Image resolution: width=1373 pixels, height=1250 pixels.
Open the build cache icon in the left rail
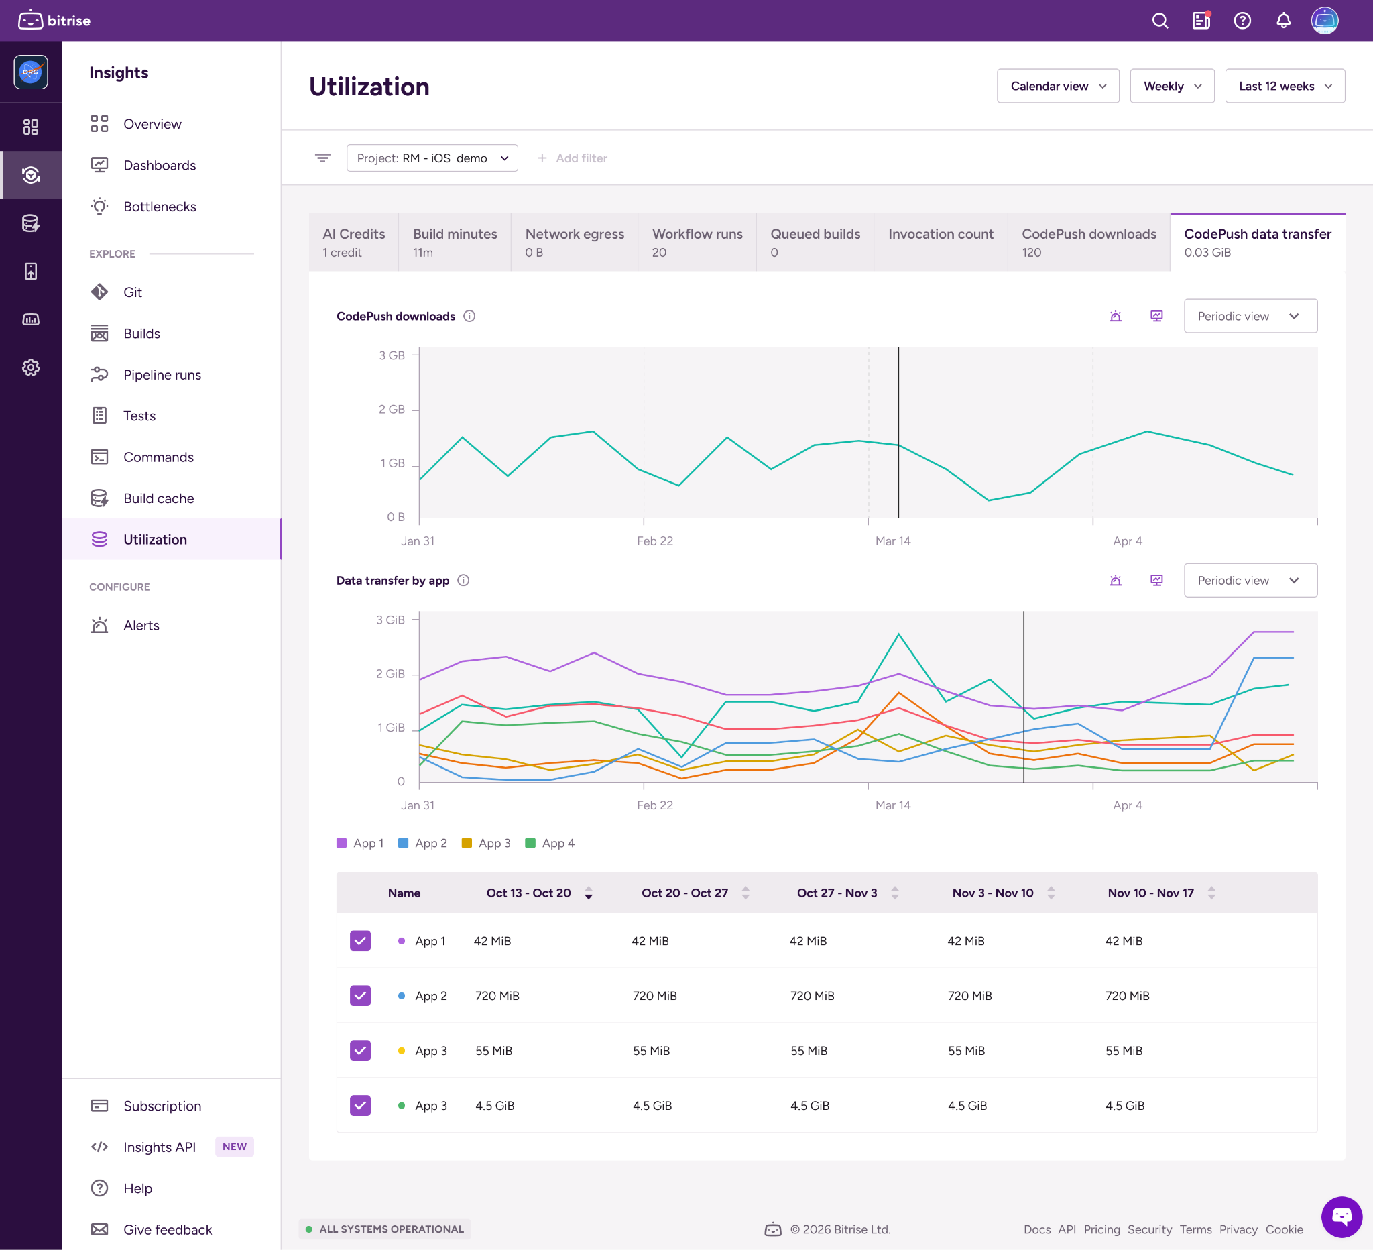coord(31,223)
